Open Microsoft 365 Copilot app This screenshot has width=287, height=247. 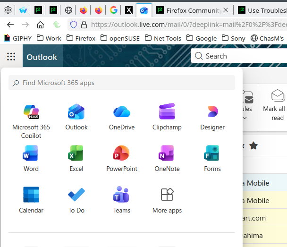point(31,121)
